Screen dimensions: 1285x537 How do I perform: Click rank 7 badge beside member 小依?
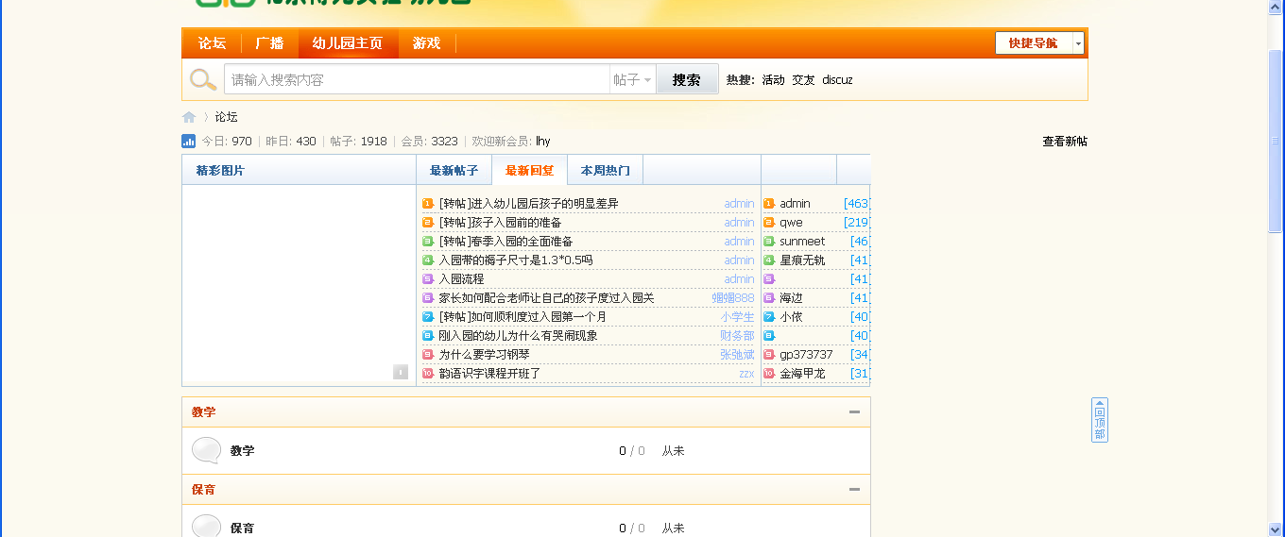pos(769,317)
